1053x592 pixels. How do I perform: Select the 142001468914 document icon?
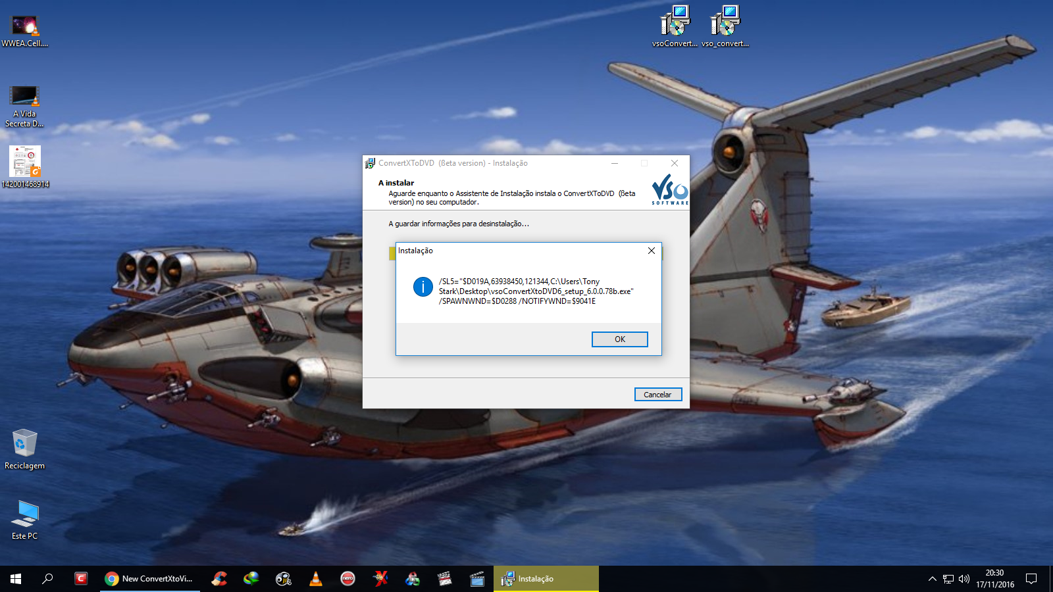(25, 167)
